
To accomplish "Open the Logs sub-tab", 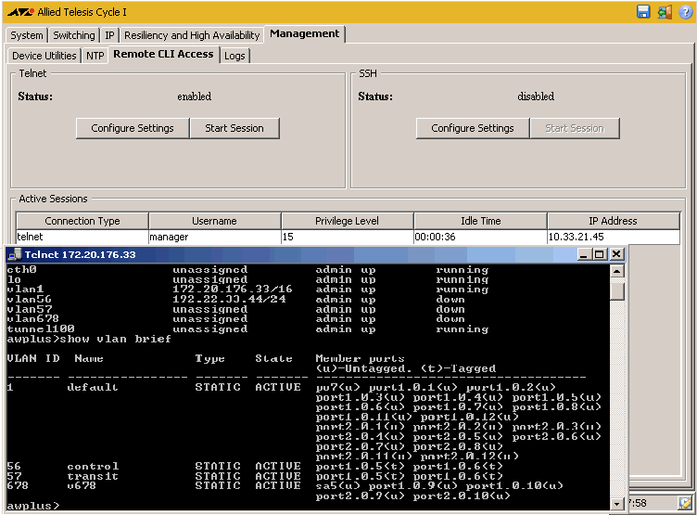I will (x=234, y=56).
